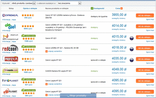The width and height of the screenshot is (156, 98).
Task: Click the three-star rating of PROFI24.PL
Action: pos(28,59)
